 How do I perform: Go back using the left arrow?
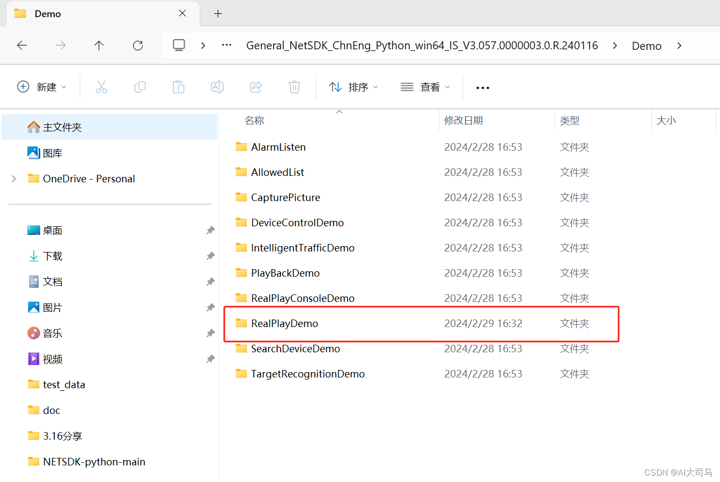(22, 46)
